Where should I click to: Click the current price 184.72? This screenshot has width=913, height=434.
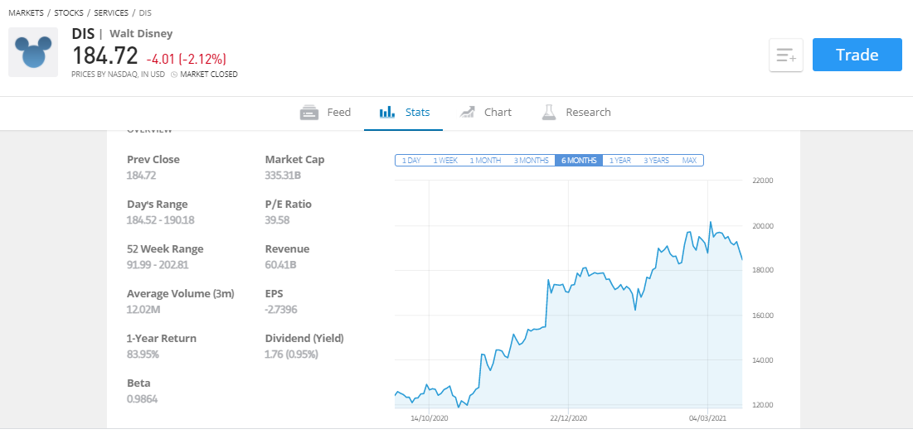click(104, 55)
